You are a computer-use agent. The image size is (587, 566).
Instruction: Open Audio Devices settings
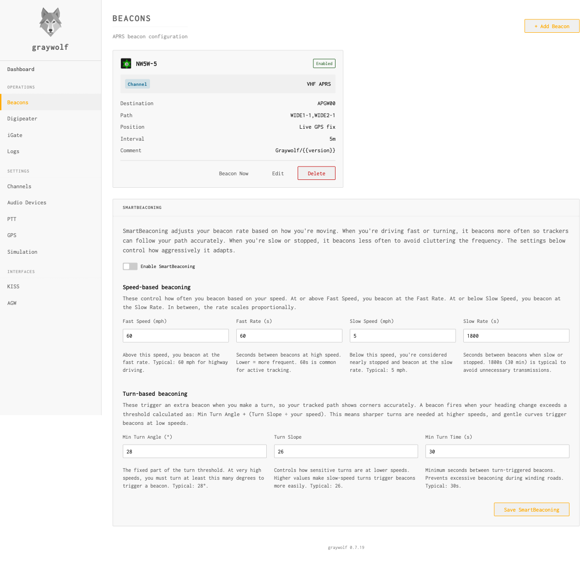coord(26,203)
